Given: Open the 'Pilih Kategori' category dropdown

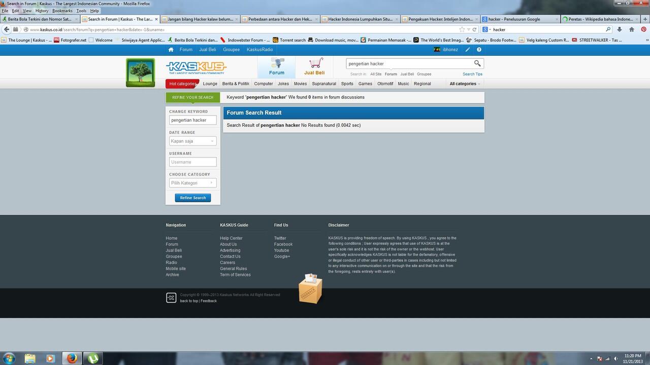Looking at the screenshot, I should 192,183.
